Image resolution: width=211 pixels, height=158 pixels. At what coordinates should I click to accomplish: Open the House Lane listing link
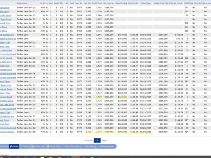[x=6, y=50]
